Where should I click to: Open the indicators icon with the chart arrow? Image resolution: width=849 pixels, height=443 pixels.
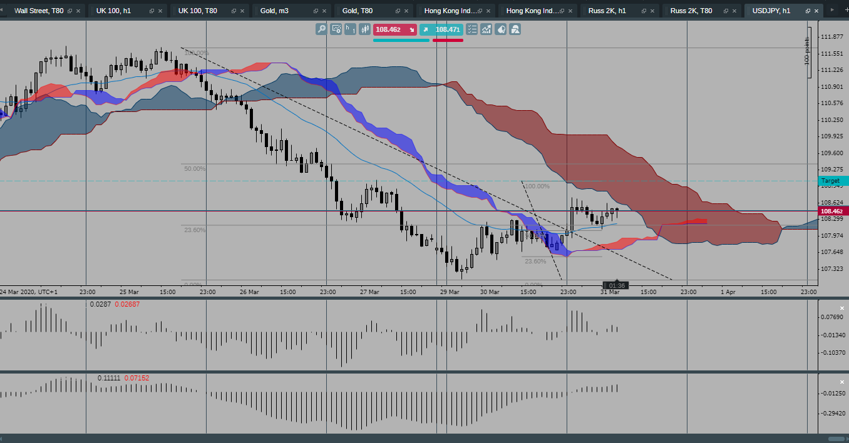coord(486,29)
